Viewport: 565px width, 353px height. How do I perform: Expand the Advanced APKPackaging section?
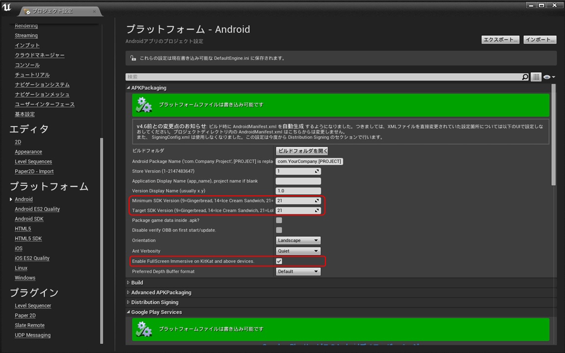[x=128, y=293]
